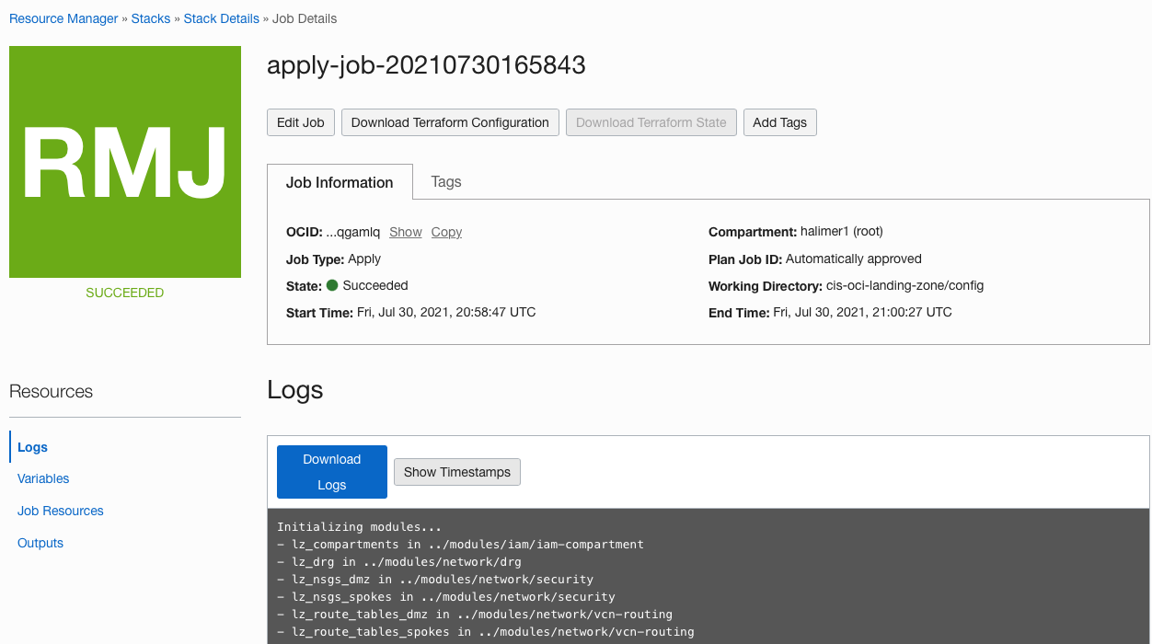The image size is (1152, 644).
Task: Open the Add Tags dialog
Action: pos(779,121)
